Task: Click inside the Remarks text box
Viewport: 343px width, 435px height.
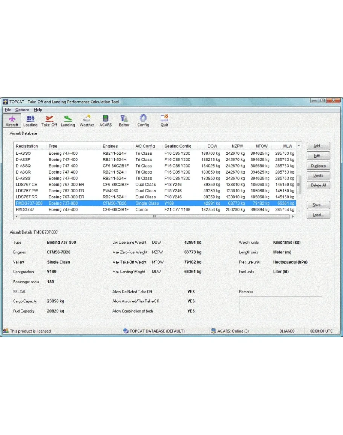Action: tap(280, 304)
